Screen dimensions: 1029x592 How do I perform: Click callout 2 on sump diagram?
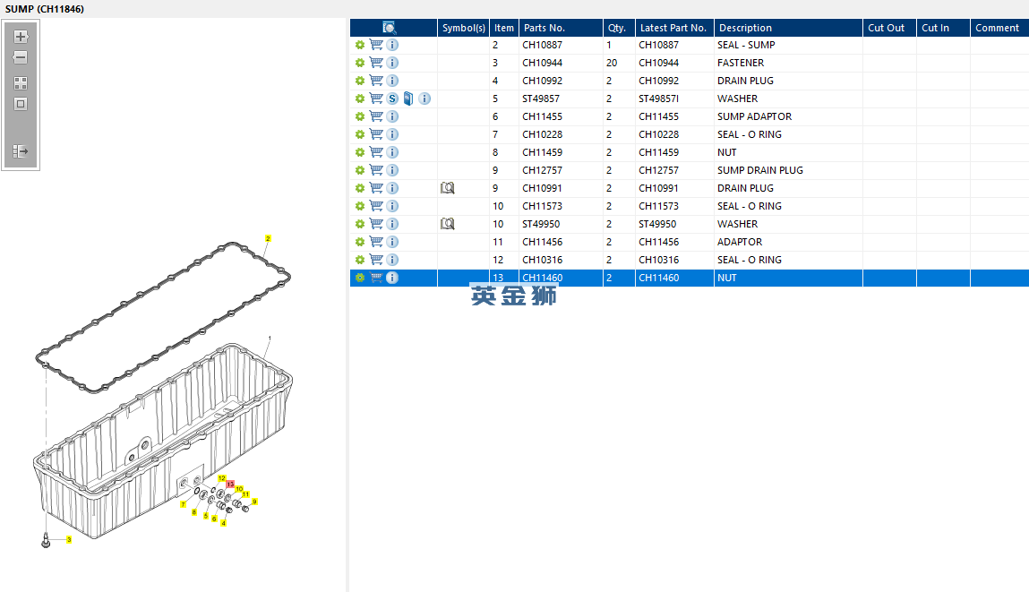[268, 238]
